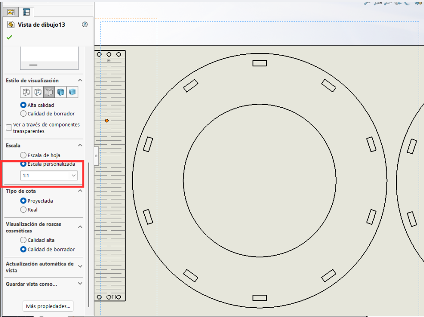Collapse the Escala section
The width and height of the screenshot is (424, 317).
click(x=80, y=145)
